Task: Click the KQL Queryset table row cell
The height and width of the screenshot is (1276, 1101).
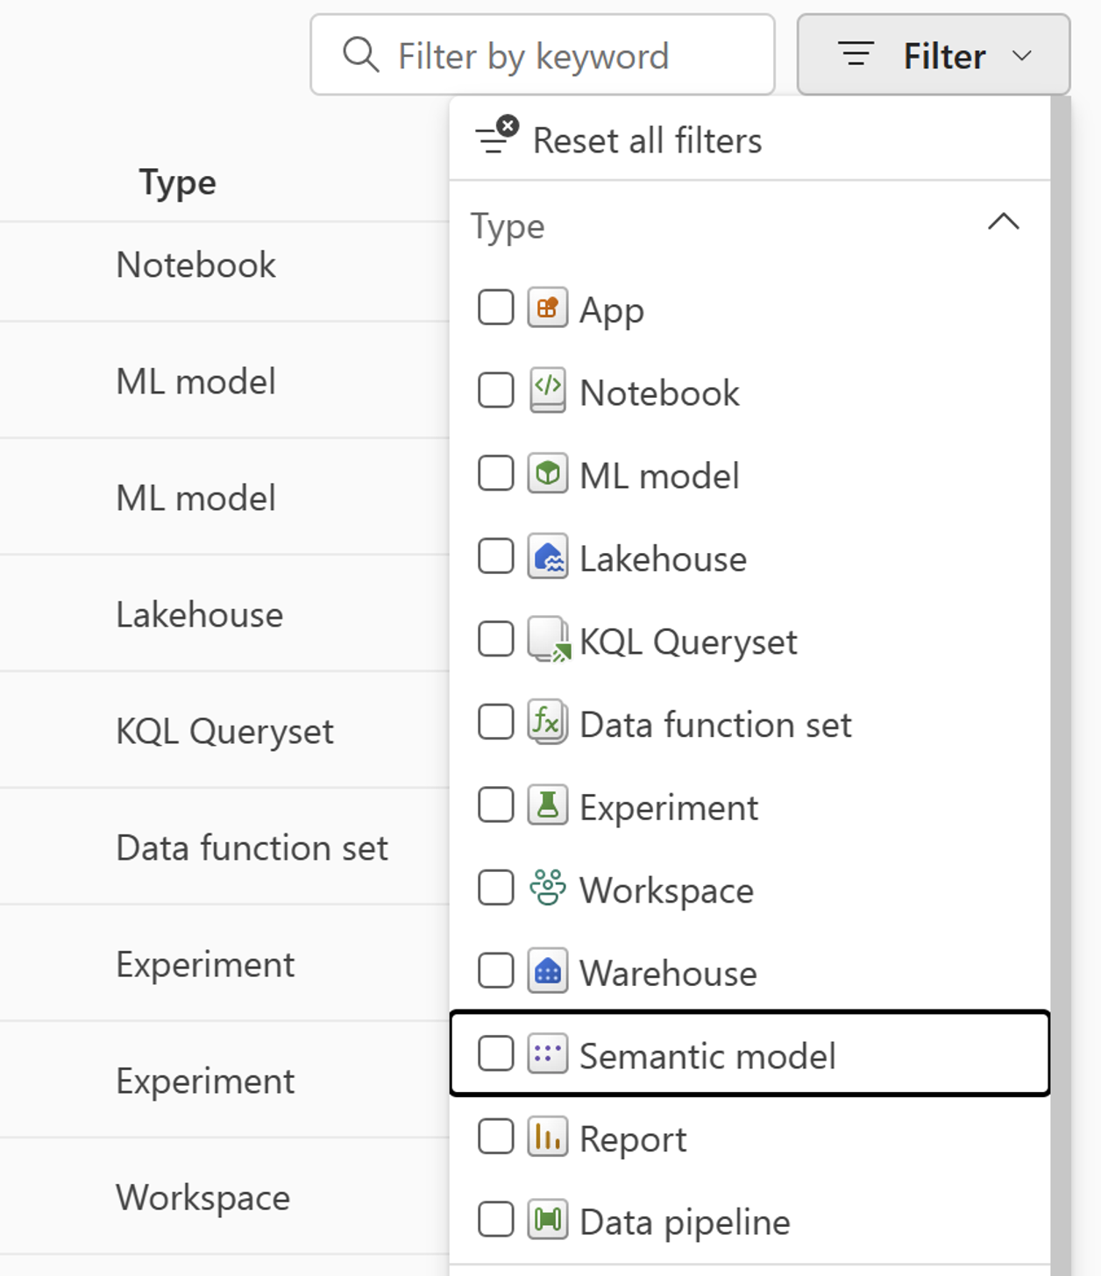Action: pyautogui.click(x=224, y=731)
